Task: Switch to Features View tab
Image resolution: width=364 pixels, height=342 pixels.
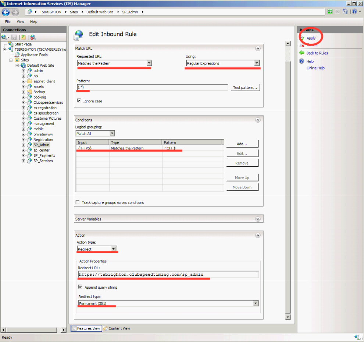Action: [x=86, y=328]
